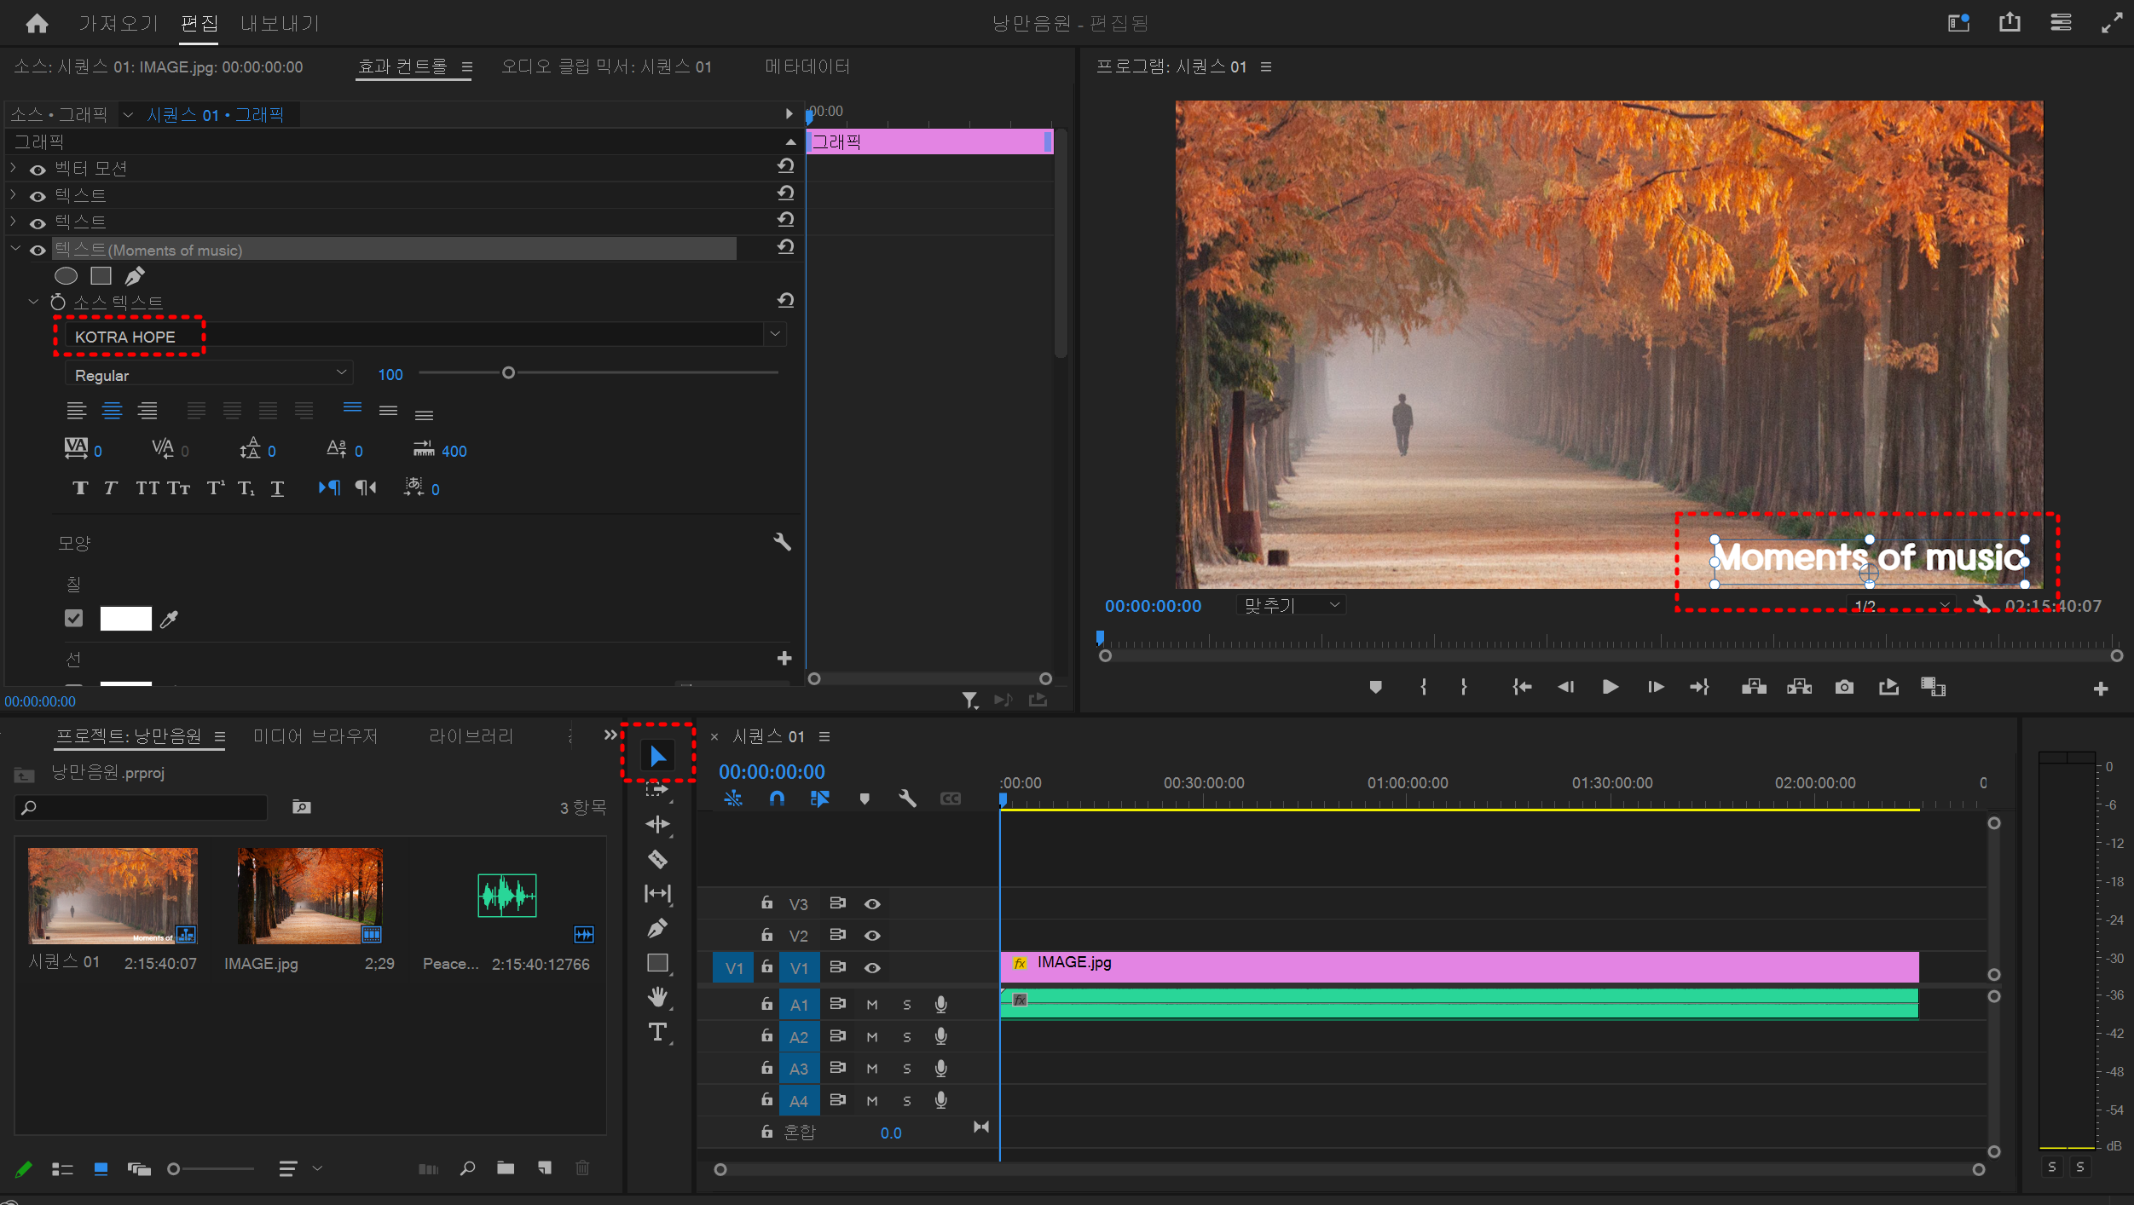Select the Ripple Edit tool
The image size is (2134, 1205).
[657, 824]
